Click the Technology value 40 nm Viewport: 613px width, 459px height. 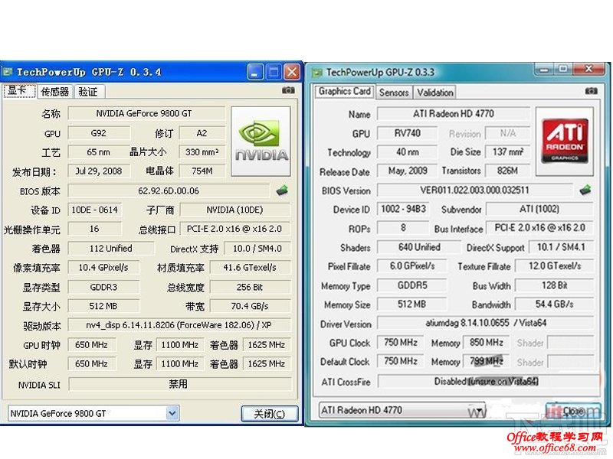click(408, 151)
